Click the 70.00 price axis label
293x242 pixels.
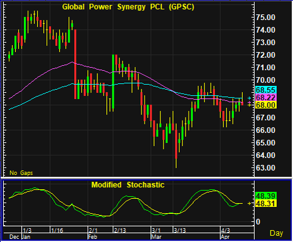pyautogui.click(x=265, y=80)
